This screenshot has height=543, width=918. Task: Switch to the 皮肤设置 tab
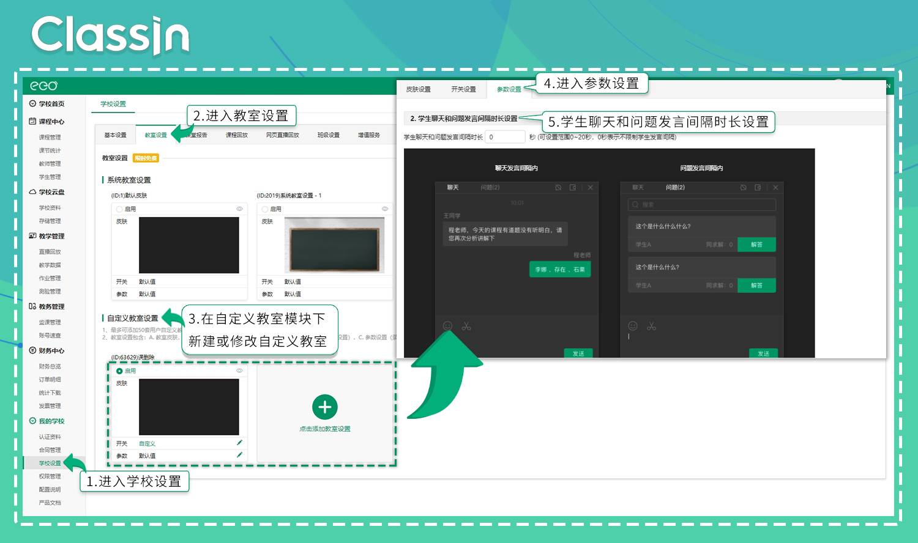419,89
